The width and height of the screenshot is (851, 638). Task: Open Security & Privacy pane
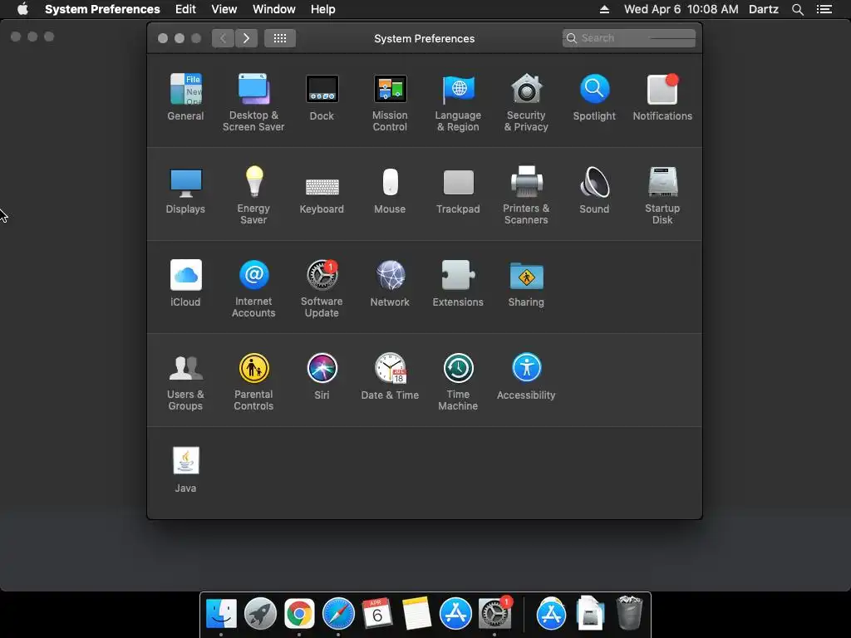[x=526, y=102]
